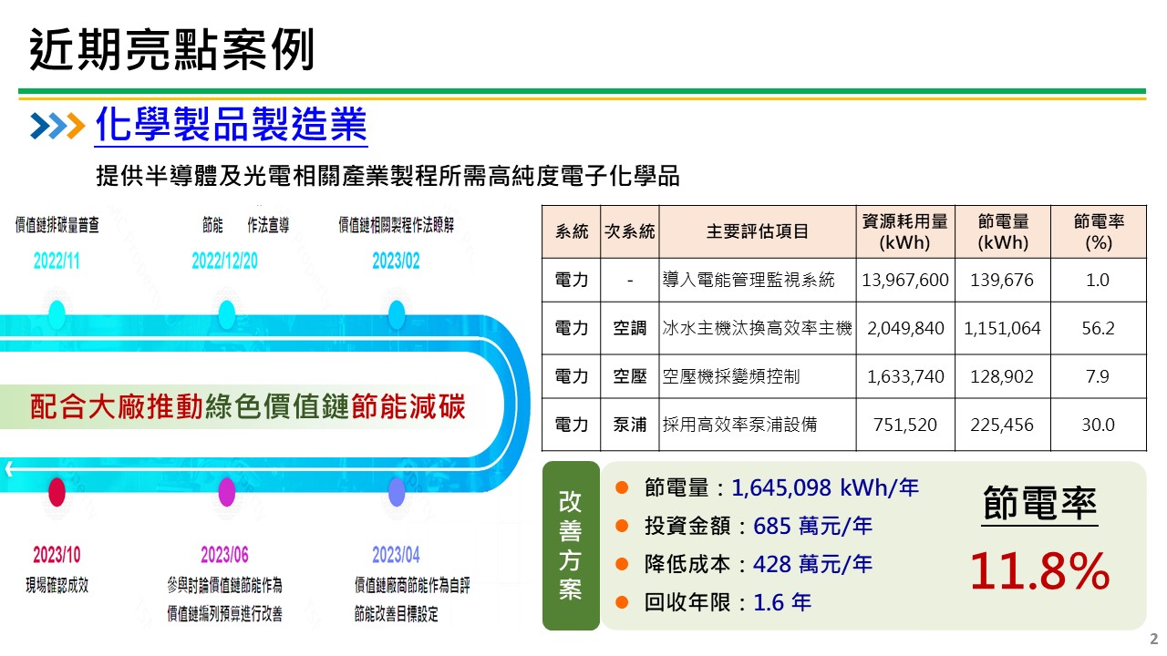Open the 次系統 column header
The image size is (1167, 656).
pos(628,231)
